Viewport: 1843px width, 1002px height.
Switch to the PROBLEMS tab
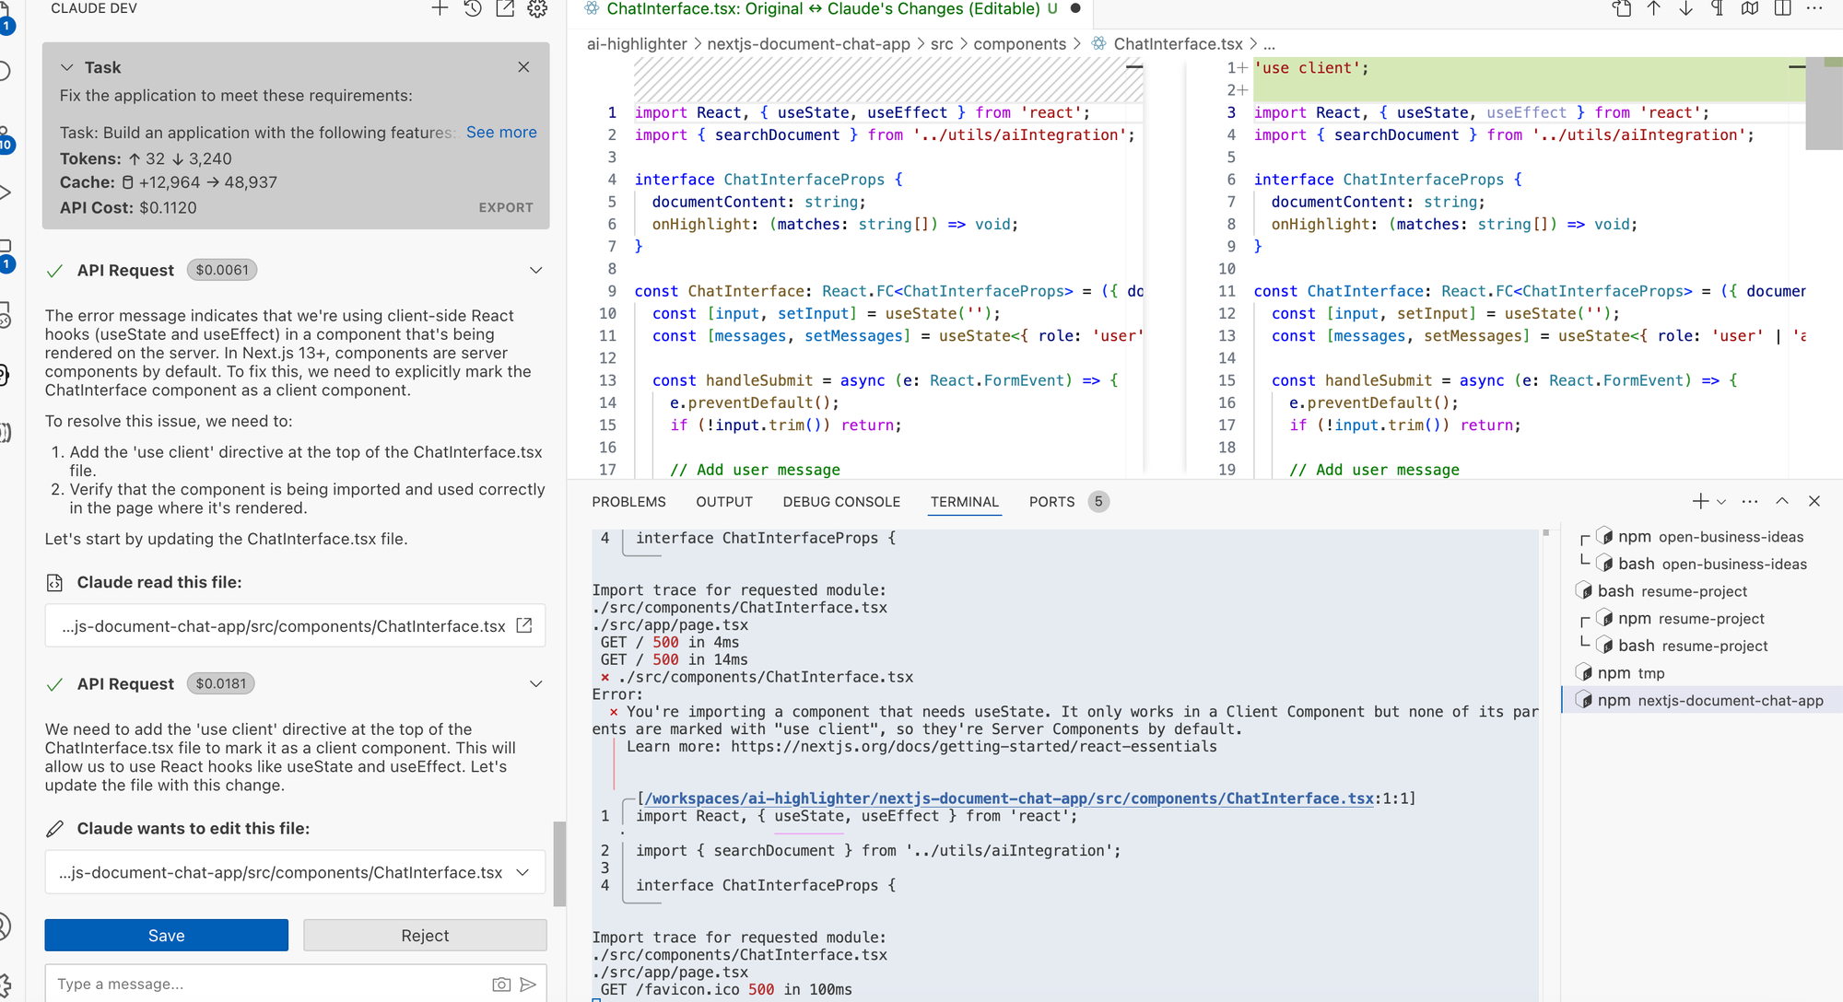tap(628, 502)
